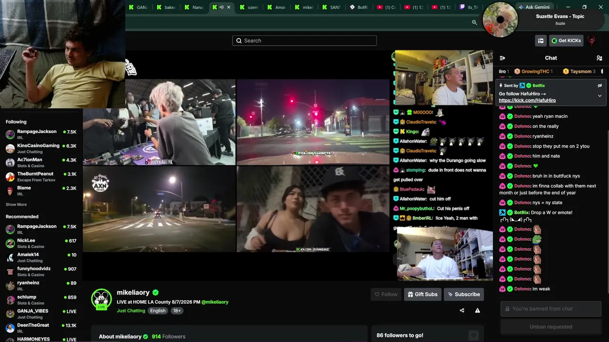Subscribe to the mikeliaory channel

tap(464, 294)
